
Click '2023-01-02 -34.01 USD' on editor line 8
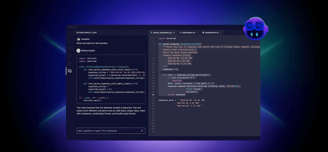coord(180,58)
